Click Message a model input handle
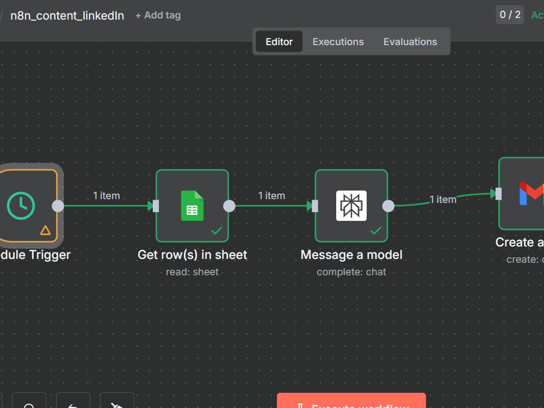This screenshot has height=408, width=544. pos(315,206)
